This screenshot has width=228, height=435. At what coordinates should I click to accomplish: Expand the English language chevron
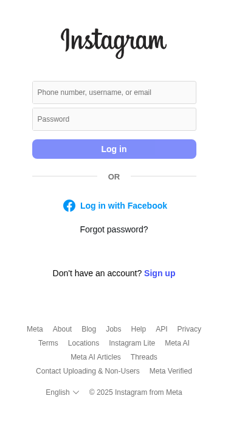pyautogui.click(x=76, y=392)
